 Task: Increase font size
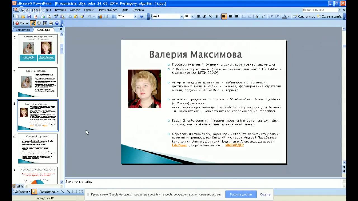pos(257,16)
